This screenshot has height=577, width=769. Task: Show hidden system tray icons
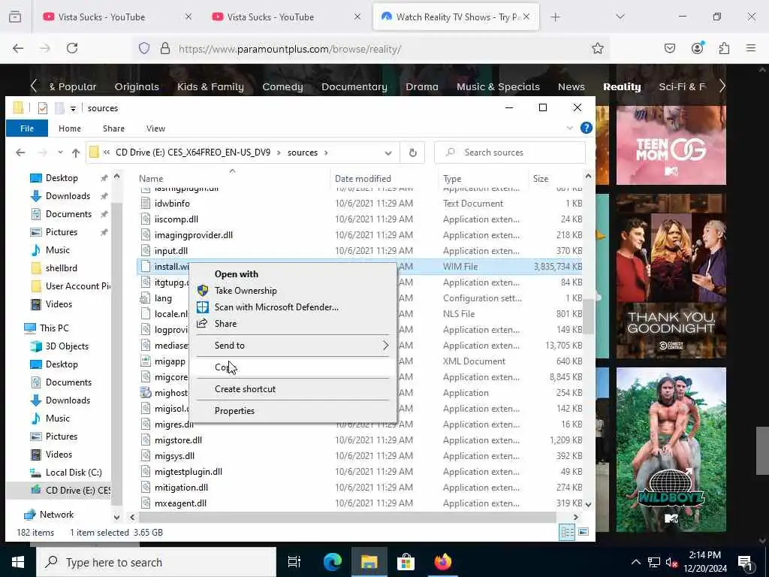point(635,562)
